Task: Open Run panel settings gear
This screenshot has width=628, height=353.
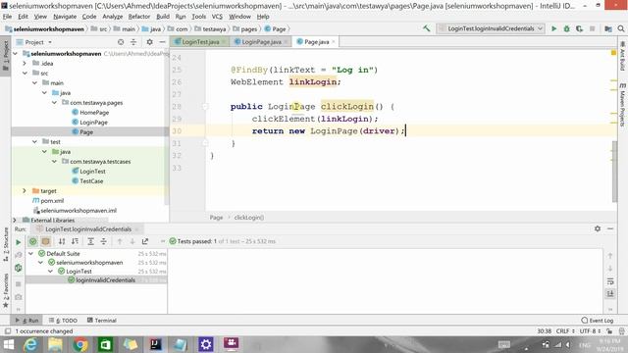Action: 598,228
